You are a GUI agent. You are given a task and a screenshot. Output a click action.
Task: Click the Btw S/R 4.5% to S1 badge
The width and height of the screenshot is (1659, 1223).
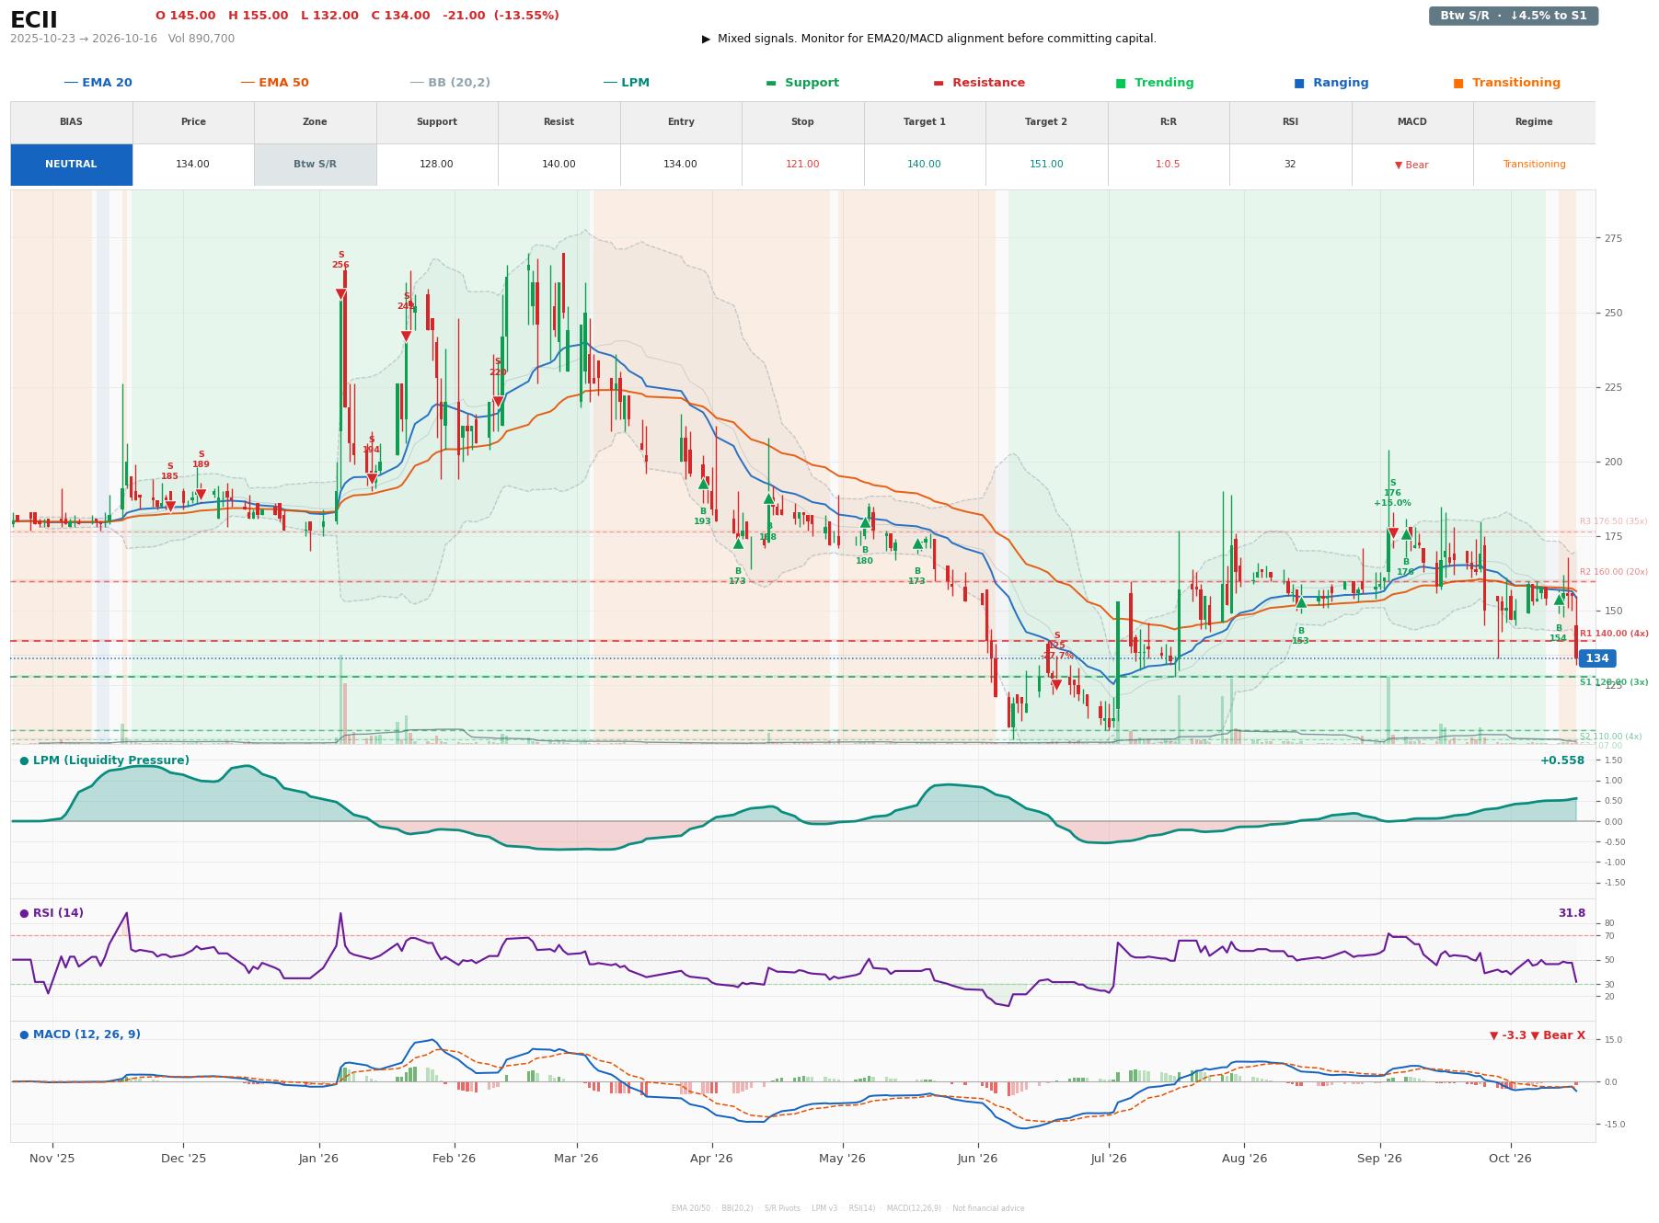click(1513, 16)
